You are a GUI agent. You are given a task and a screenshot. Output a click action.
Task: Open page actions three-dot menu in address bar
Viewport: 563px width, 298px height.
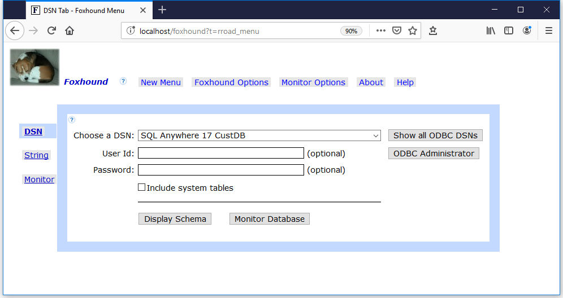click(x=381, y=31)
